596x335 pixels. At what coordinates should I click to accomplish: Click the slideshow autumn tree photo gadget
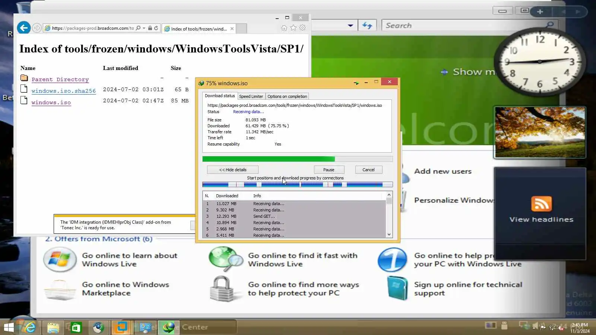[540, 132]
